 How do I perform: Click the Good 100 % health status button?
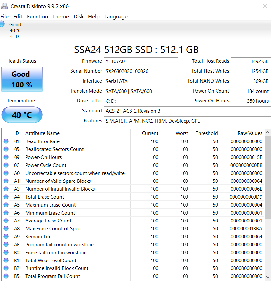[x=22, y=79]
